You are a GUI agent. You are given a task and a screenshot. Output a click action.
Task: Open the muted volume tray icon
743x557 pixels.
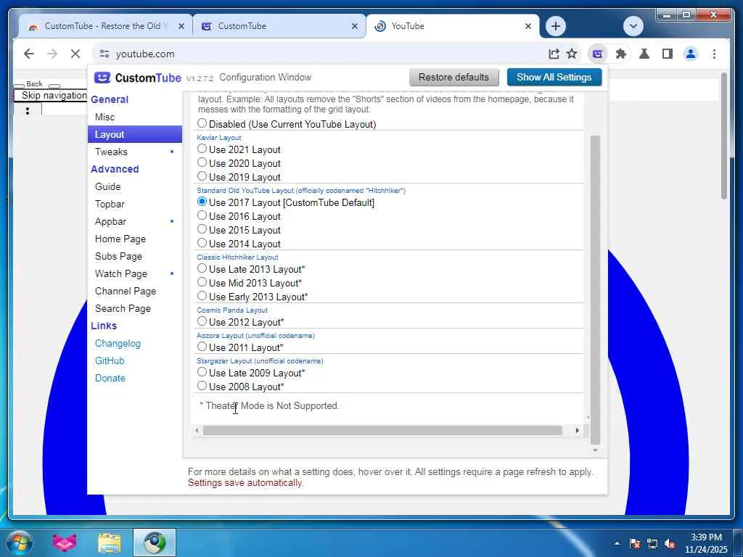pyautogui.click(x=670, y=543)
